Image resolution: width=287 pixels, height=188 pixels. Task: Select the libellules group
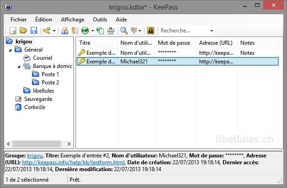[x=43, y=91]
